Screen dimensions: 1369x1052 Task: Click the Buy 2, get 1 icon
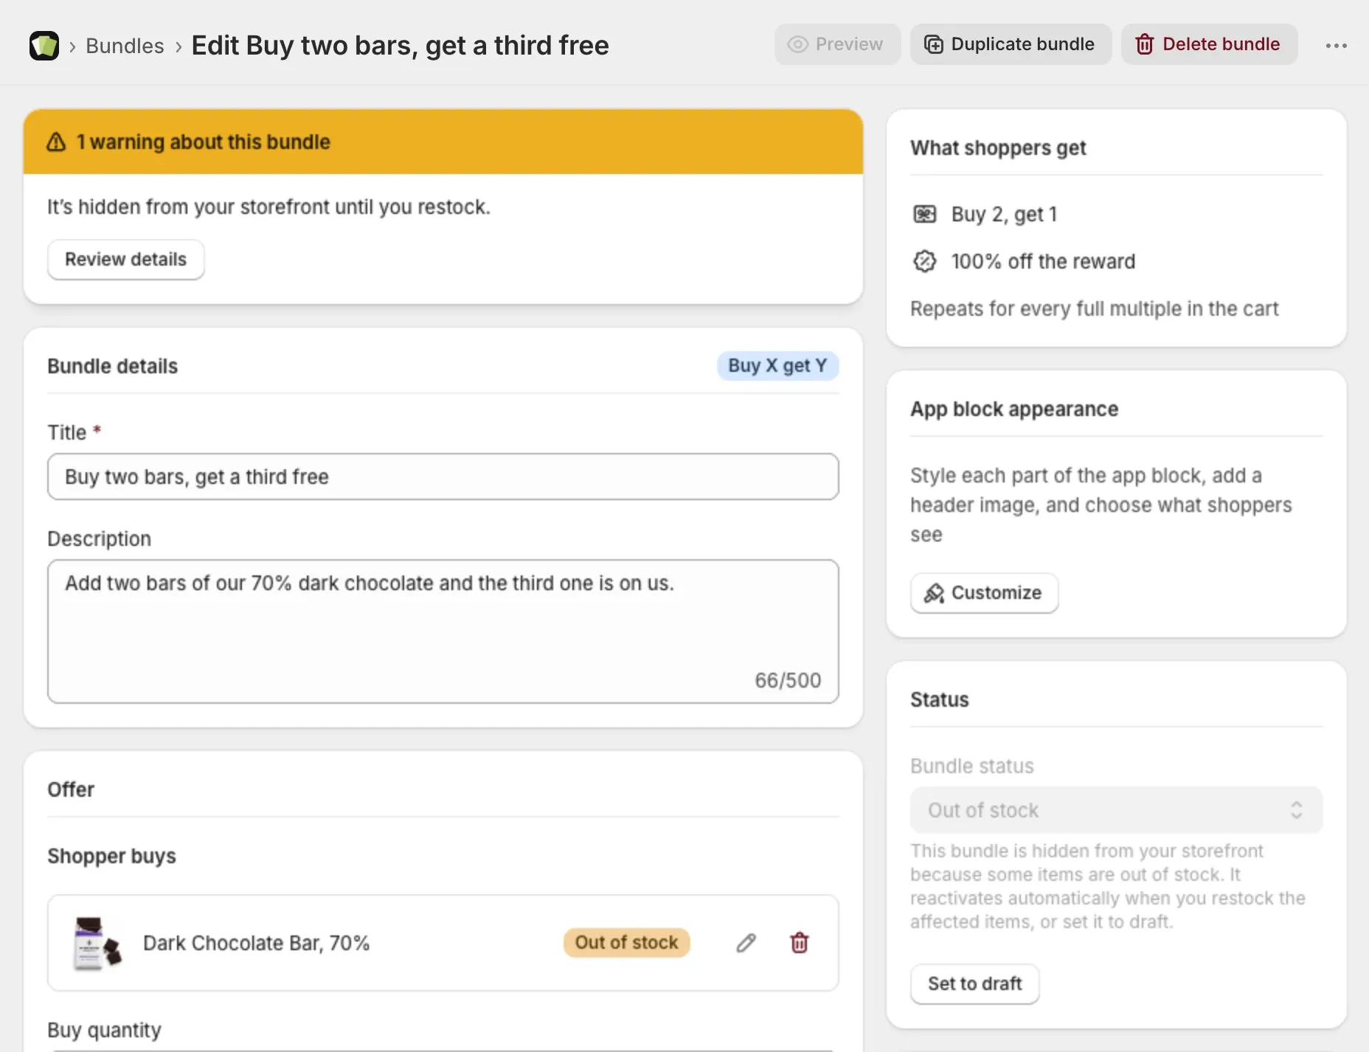click(924, 214)
